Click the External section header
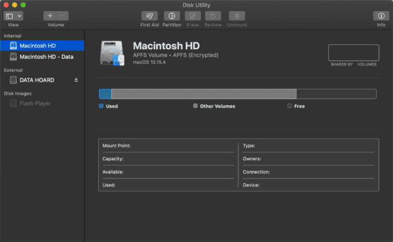The width and height of the screenshot is (393, 242). (13, 70)
